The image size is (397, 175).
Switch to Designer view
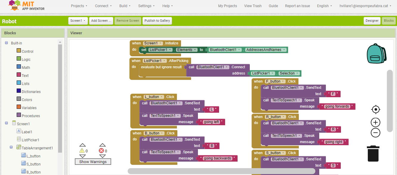(372, 21)
